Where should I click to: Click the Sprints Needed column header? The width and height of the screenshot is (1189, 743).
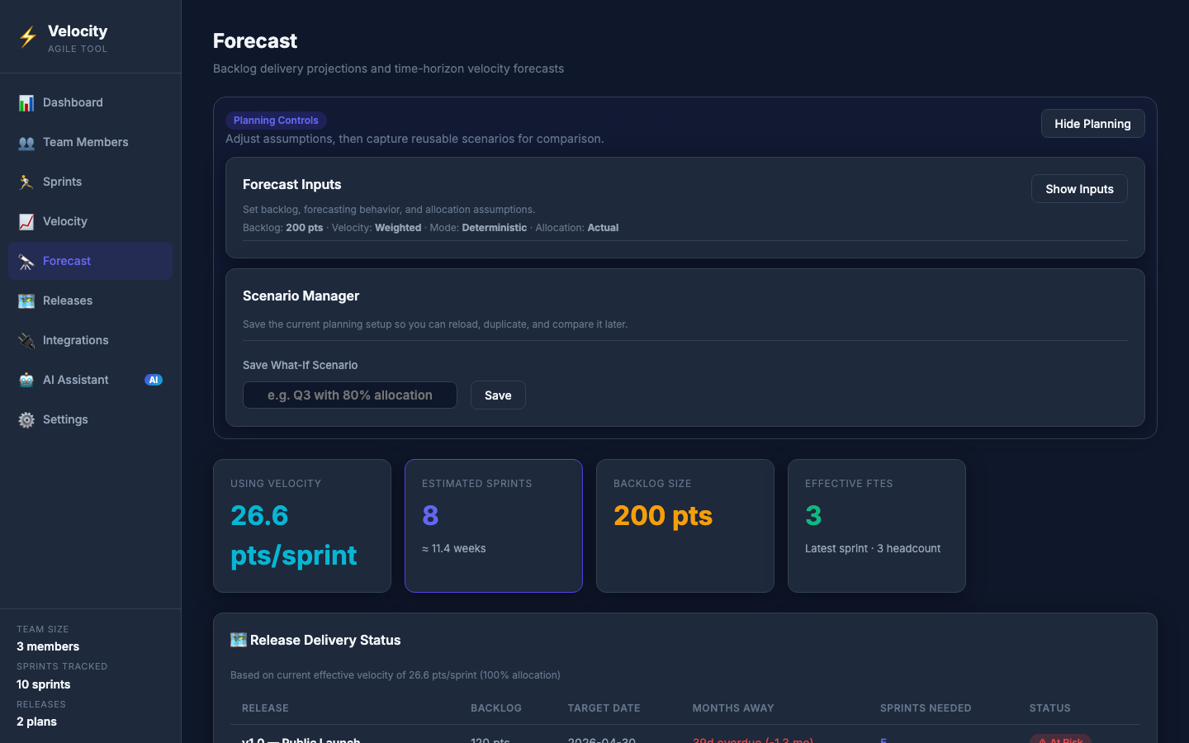(x=926, y=708)
